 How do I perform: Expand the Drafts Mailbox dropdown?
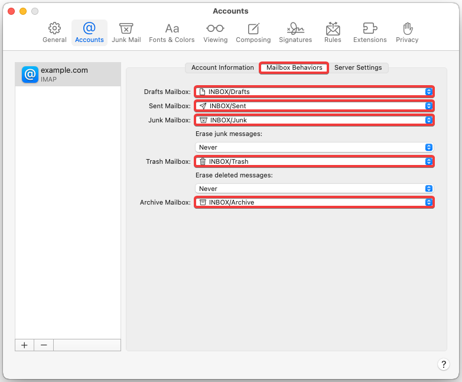pos(314,92)
